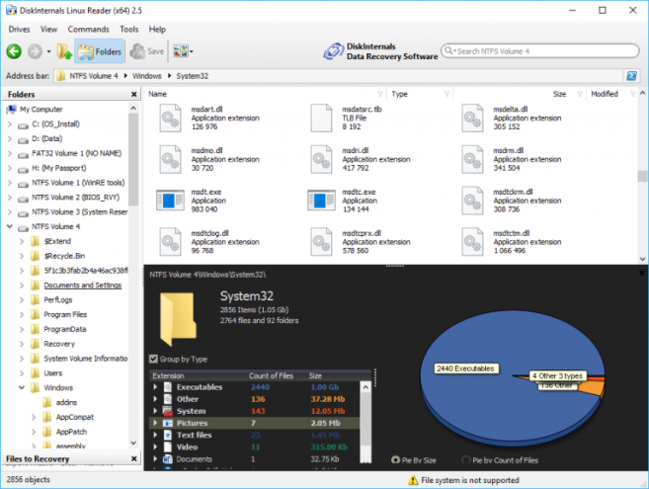This screenshot has height=489, width=649.
Task: Sort by the Modified column header
Action: tap(605, 94)
